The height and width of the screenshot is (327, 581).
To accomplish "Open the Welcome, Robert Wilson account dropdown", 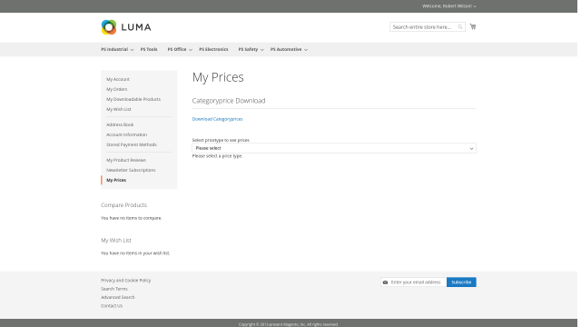I will point(449,6).
